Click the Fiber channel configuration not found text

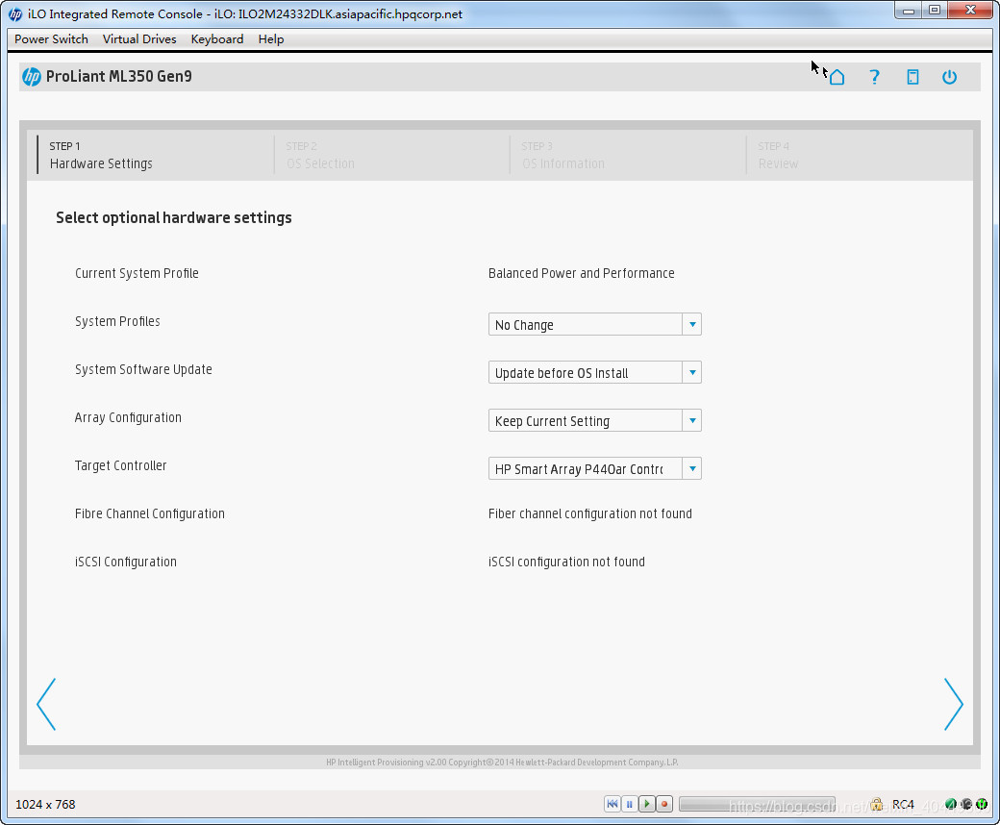point(590,513)
